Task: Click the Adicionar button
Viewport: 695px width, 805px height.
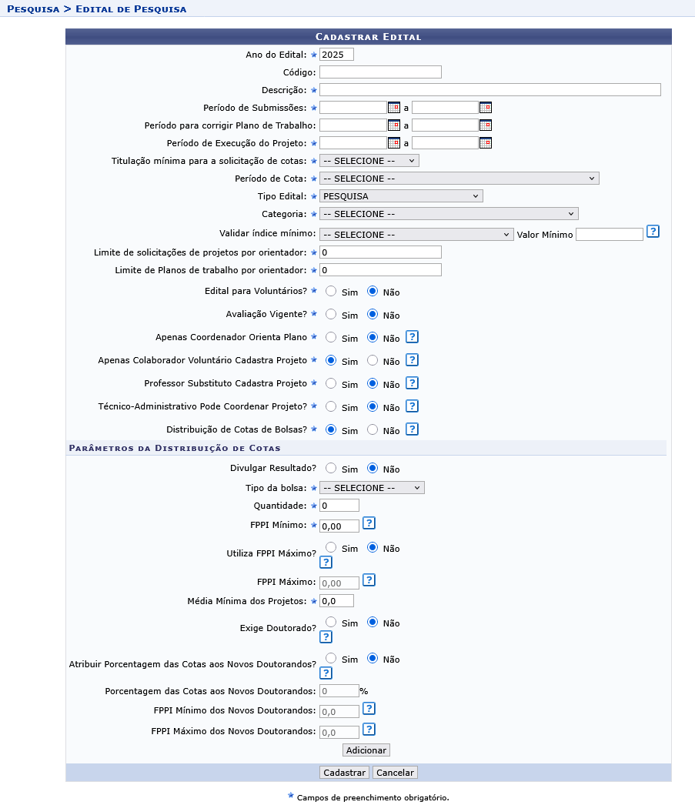Action: 366,750
